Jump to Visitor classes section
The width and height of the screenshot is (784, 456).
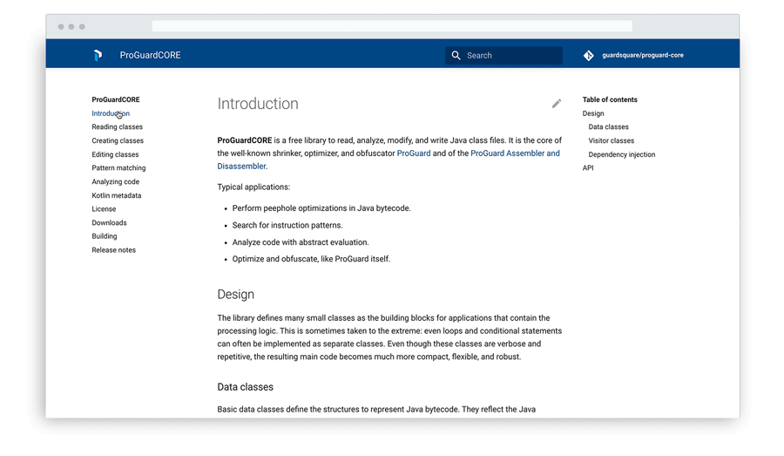point(611,140)
